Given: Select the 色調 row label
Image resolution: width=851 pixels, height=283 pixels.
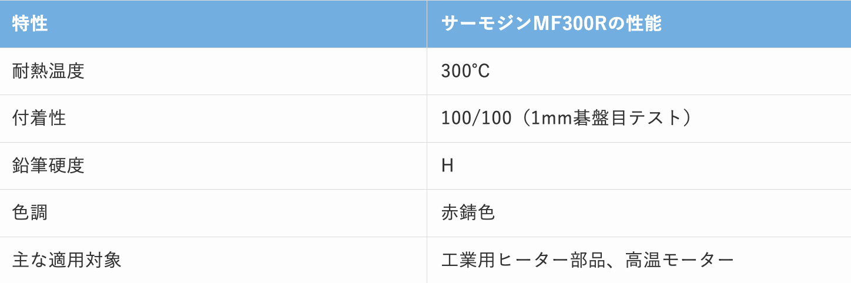Looking at the screenshot, I should [x=30, y=213].
